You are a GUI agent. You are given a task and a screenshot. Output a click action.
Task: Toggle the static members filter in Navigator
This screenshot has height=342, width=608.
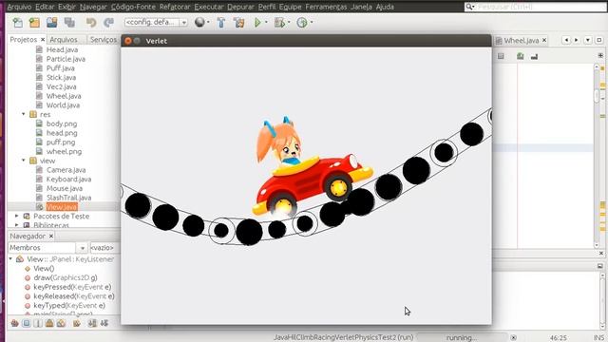[38, 323]
